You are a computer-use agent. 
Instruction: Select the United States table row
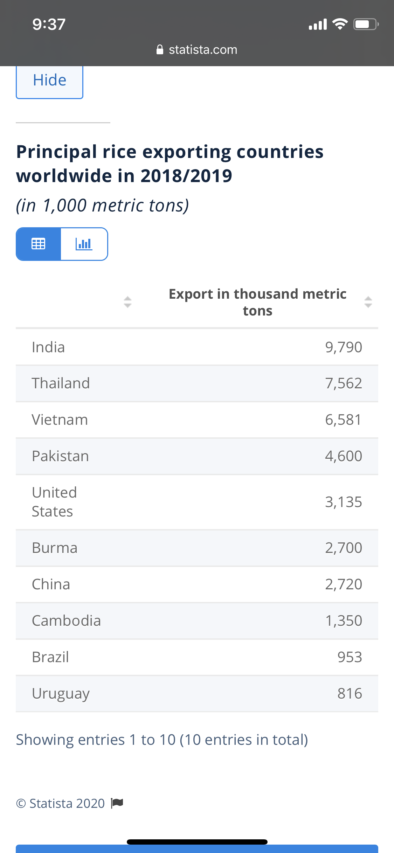pyautogui.click(x=197, y=502)
